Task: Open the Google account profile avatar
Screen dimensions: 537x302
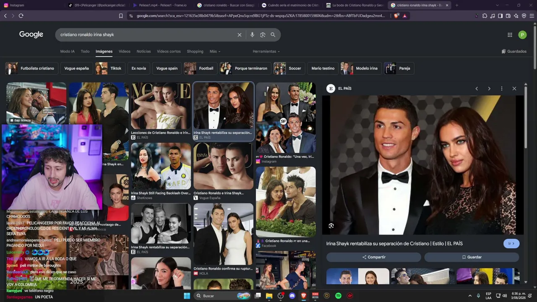Action: pyautogui.click(x=522, y=35)
